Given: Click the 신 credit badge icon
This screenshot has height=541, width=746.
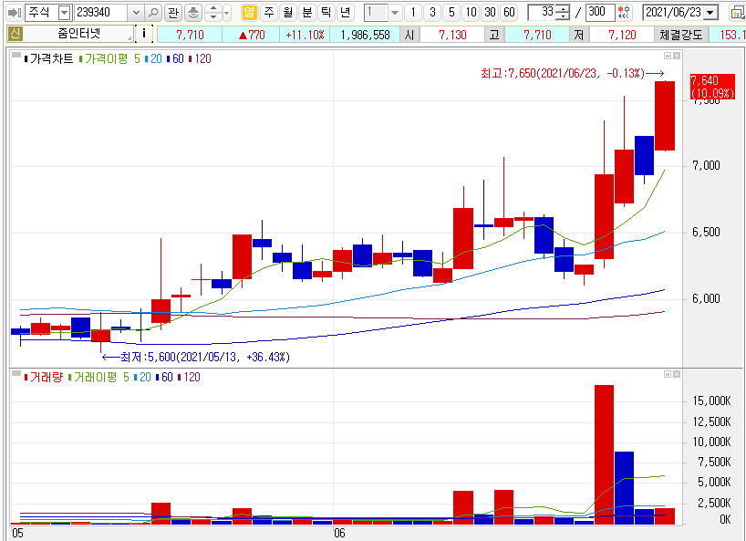Looking at the screenshot, I should (x=16, y=34).
